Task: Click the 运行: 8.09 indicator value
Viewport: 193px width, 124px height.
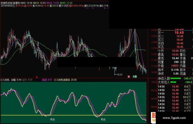Action: pyautogui.click(x=27, y=80)
